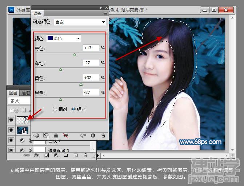Viewport: 244px width, 186px height.
Task: Click the Layers panel scroll down arrow
Action: (93, 149)
